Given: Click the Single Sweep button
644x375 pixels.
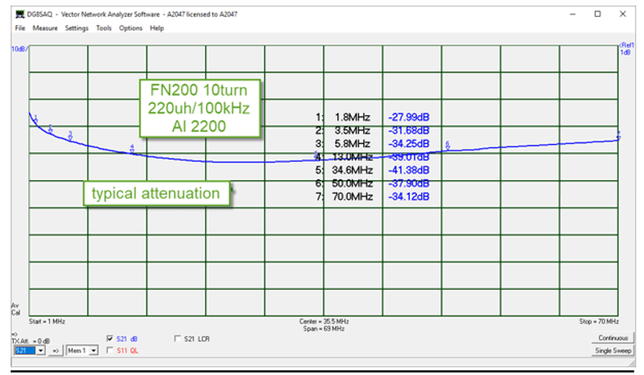Looking at the screenshot, I should click(613, 351).
